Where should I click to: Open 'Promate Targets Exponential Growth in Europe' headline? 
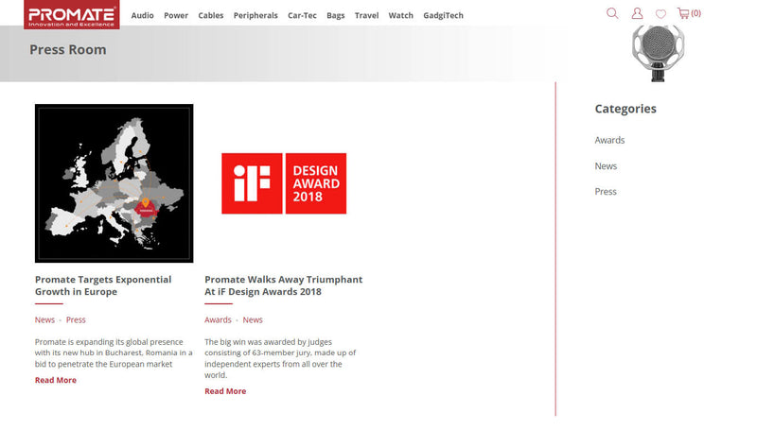tap(103, 285)
